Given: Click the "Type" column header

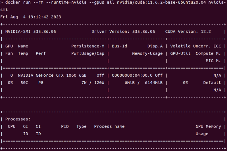Looking at the screenshot, I should [x=81, y=127].
